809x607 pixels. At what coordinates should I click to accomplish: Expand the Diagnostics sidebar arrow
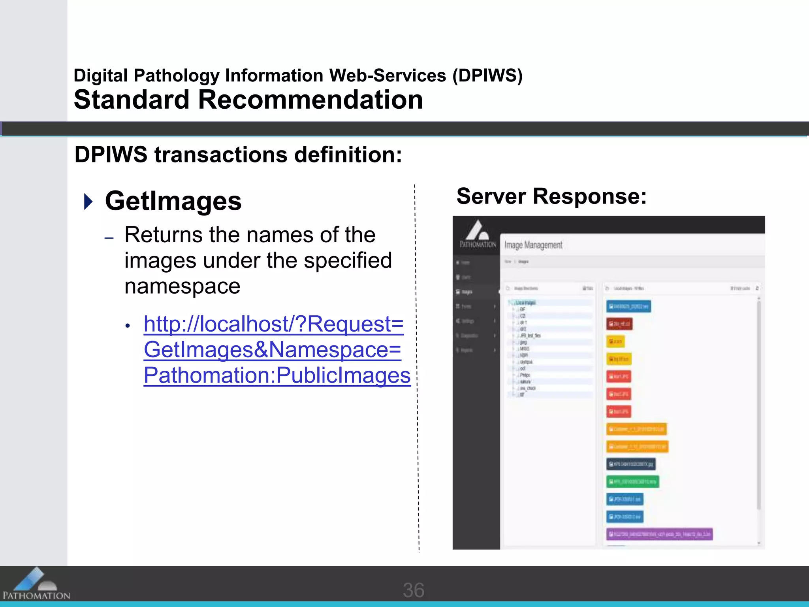pos(495,336)
